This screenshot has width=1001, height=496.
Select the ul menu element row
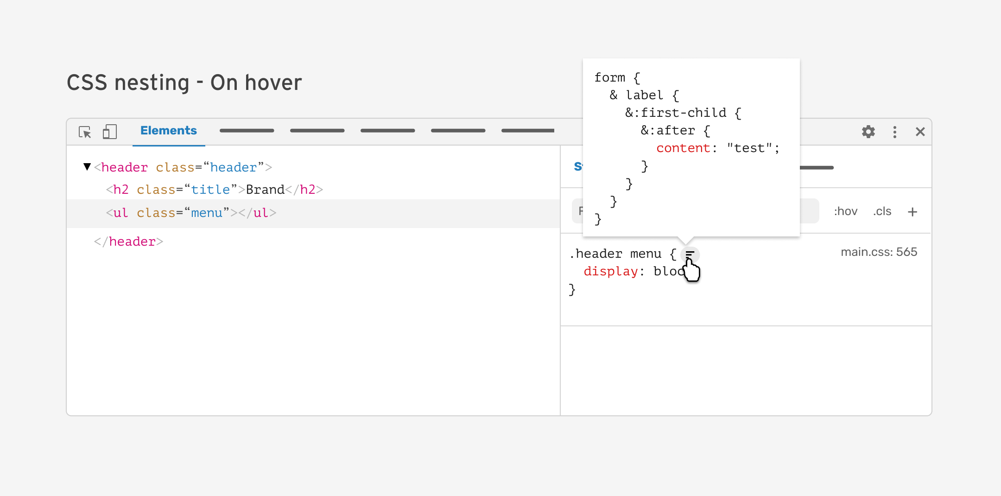pyautogui.click(x=191, y=213)
